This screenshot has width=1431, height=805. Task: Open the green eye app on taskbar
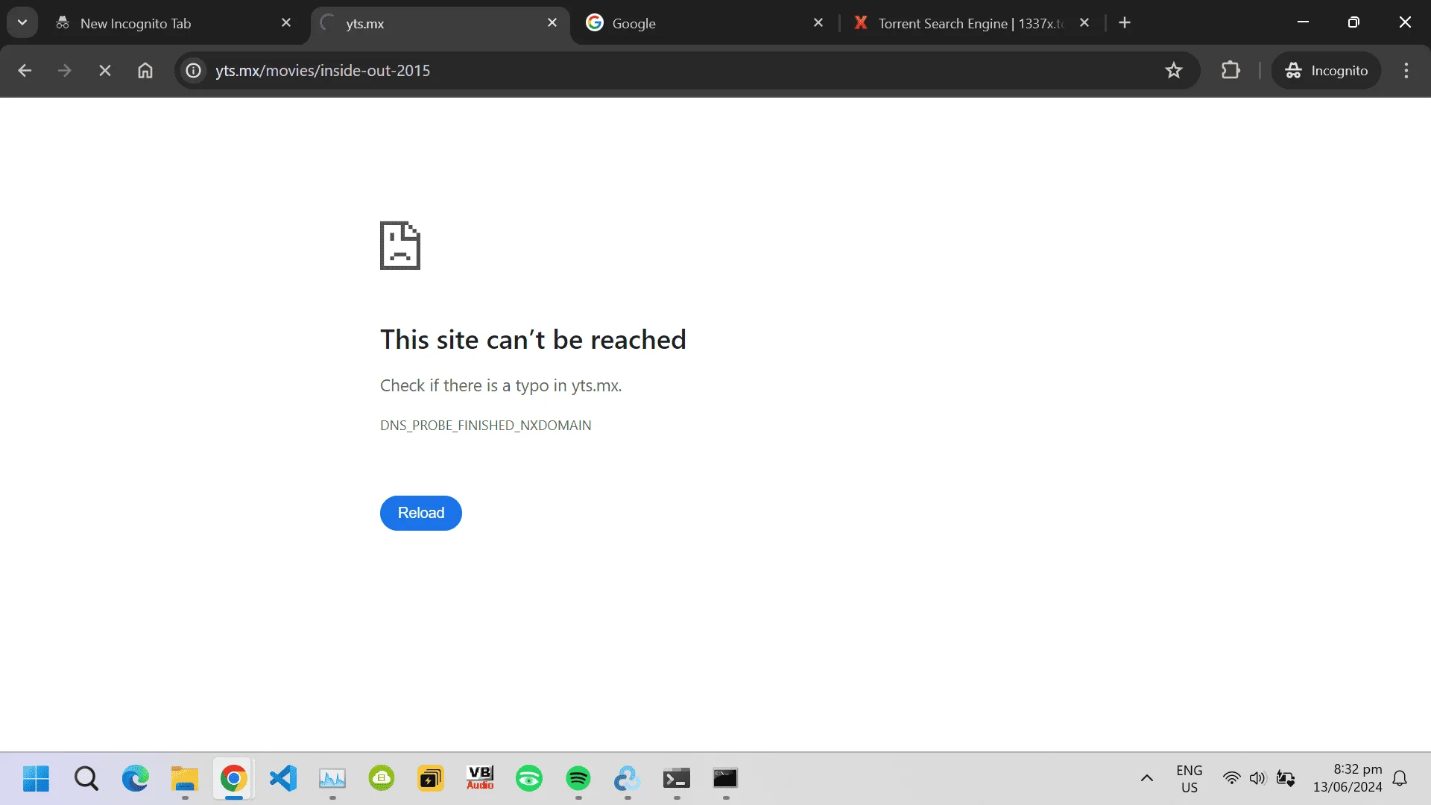[529, 779]
